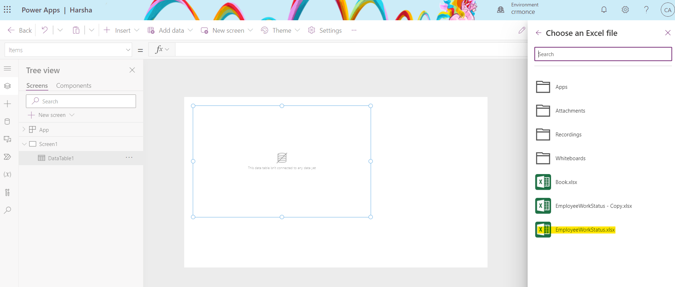
Task: Collapse the Screen1 tree node
Action: click(x=24, y=144)
